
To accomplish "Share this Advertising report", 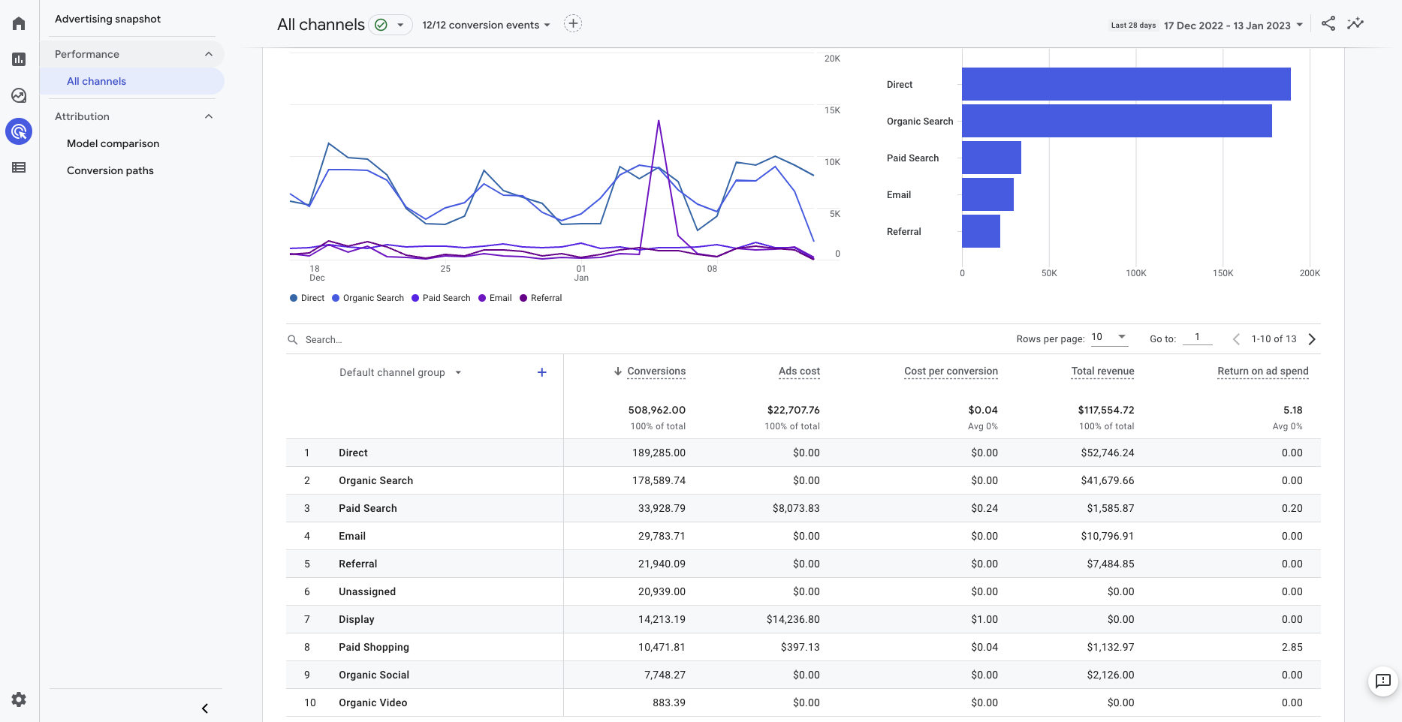I will pyautogui.click(x=1328, y=23).
